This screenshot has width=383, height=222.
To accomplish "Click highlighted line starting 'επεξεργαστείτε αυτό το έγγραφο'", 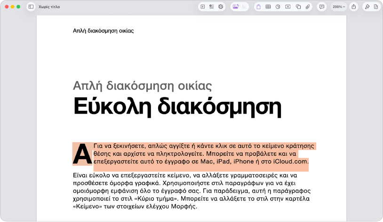I will (x=201, y=161).
